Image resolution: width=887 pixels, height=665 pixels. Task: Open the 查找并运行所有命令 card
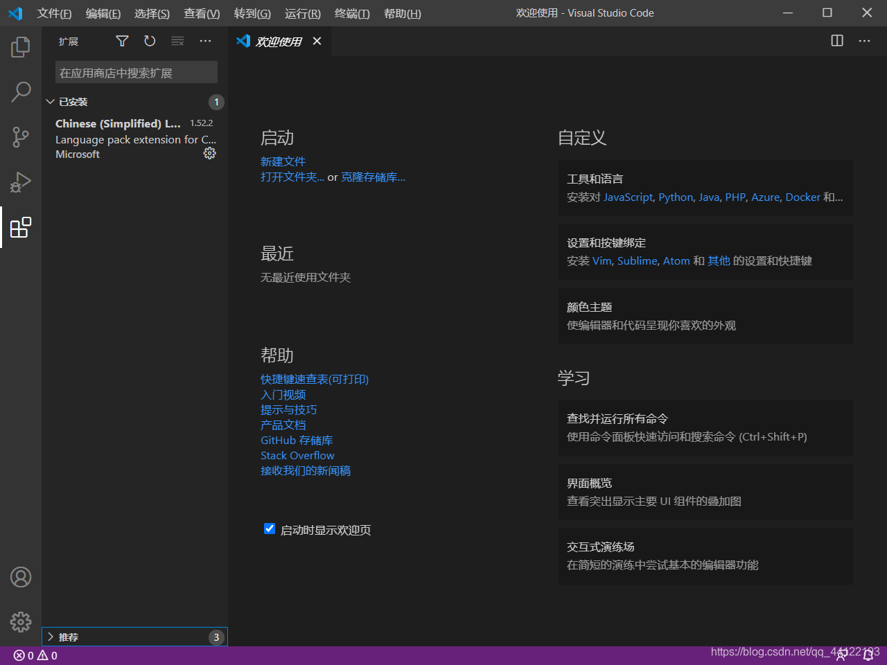[705, 427]
